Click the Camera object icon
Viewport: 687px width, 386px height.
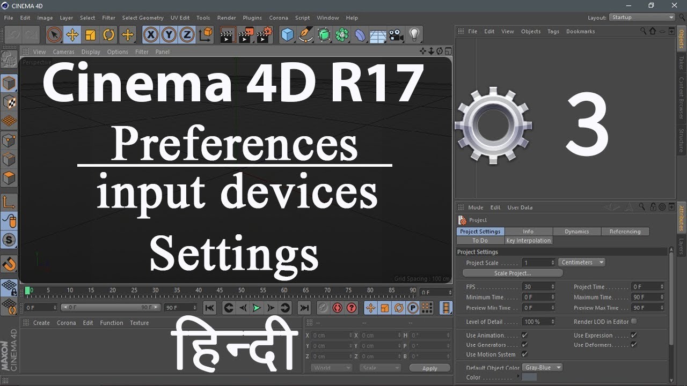[x=396, y=35]
